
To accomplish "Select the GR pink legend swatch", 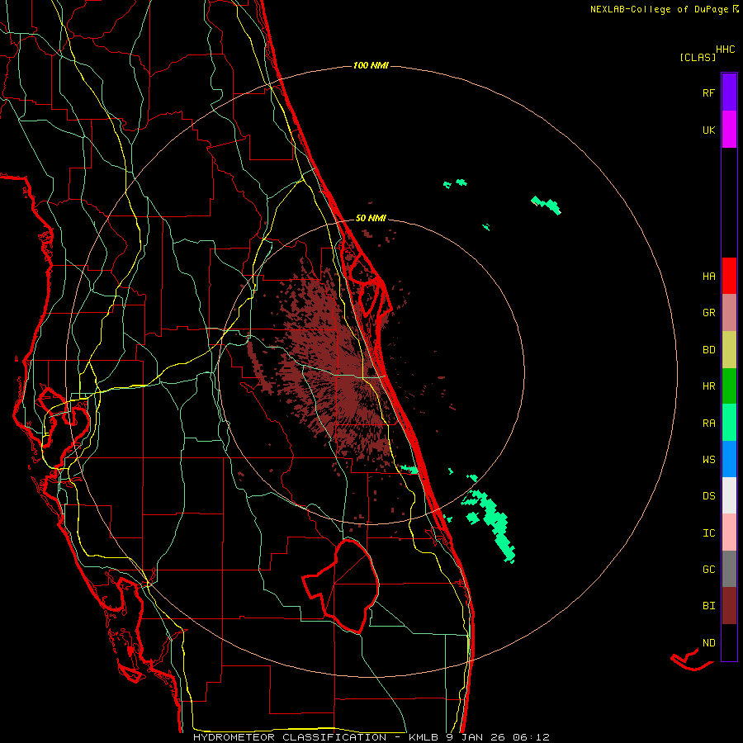I will pos(729,313).
